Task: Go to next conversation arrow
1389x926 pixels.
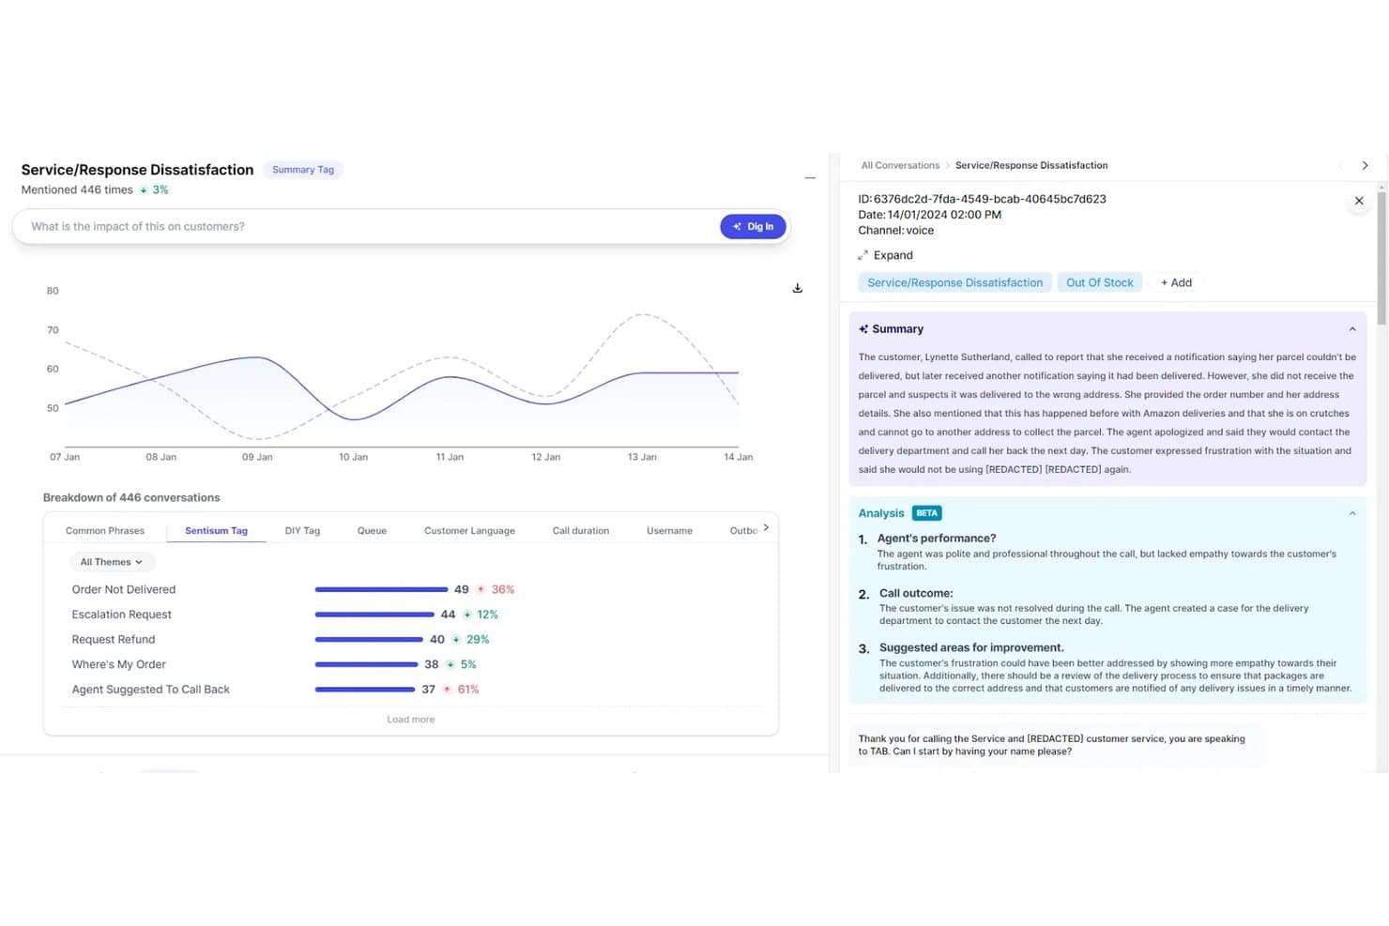Action: pyautogui.click(x=1365, y=165)
